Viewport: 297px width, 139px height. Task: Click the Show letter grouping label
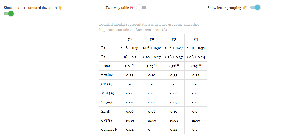[224, 8]
